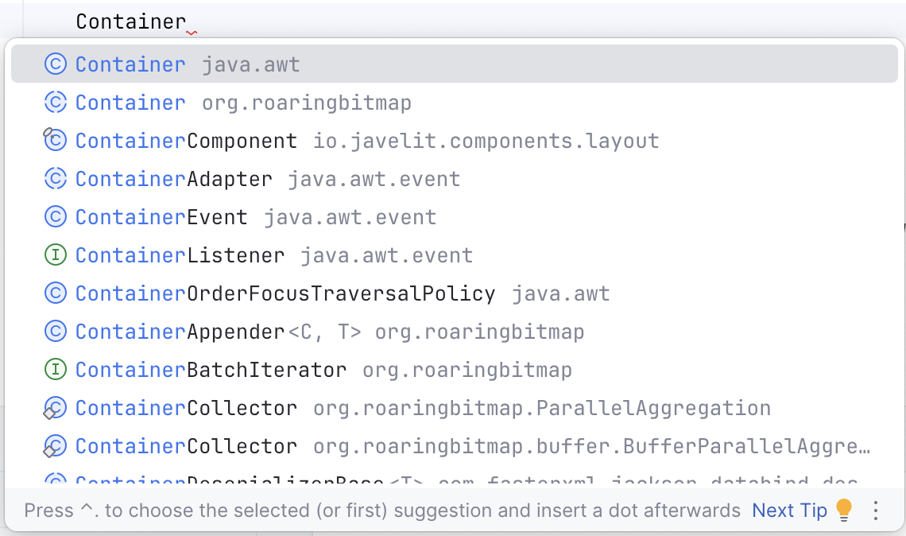Click the ContainerAppender class icon
This screenshot has width=906, height=536.
coord(55,332)
